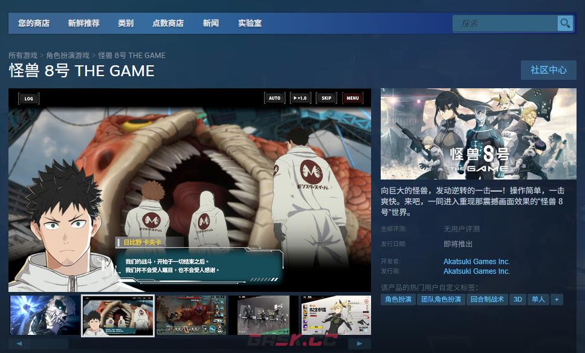
Task: Open the 新鲜推荐 menu
Action: pos(83,23)
